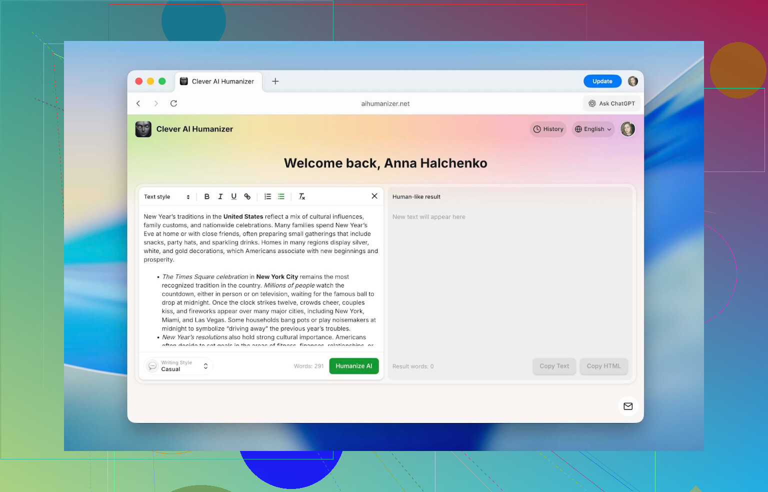
Task: Open the mail contact icon at bottom right
Action: [628, 406]
